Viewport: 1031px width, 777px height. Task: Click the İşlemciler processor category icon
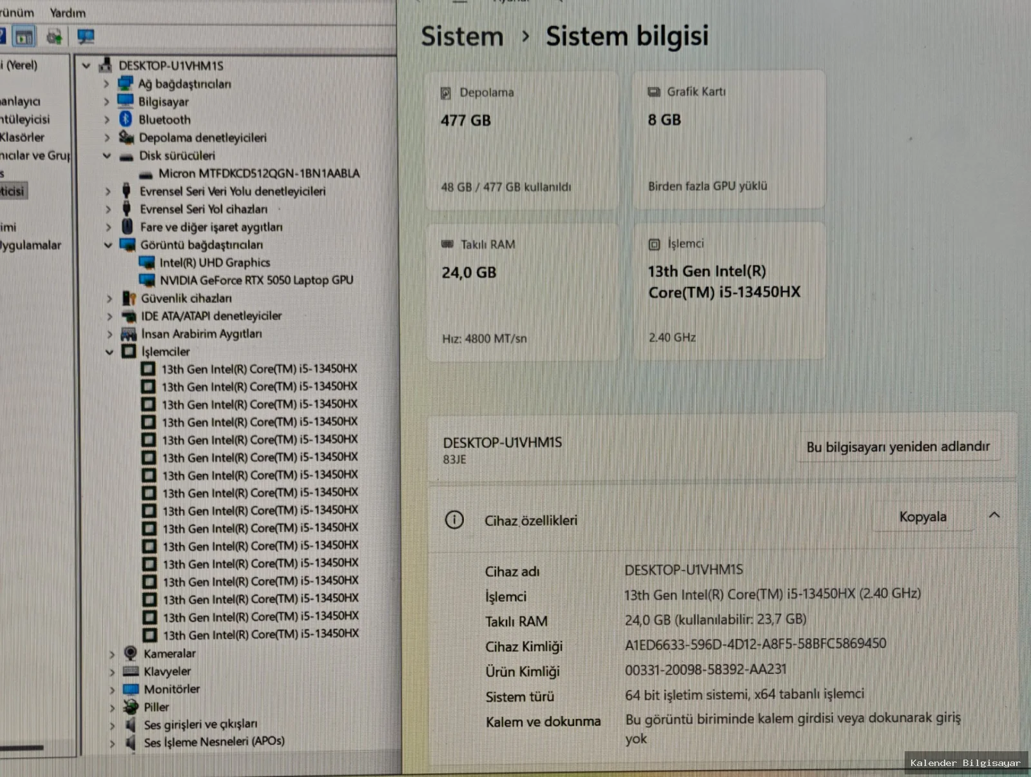(x=129, y=351)
